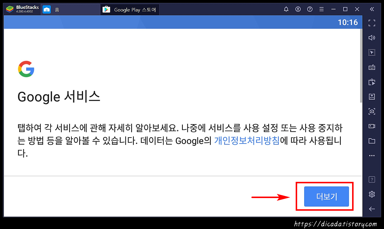384x229 pixels.
Task: Open the account profile icon
Action: 298,9
